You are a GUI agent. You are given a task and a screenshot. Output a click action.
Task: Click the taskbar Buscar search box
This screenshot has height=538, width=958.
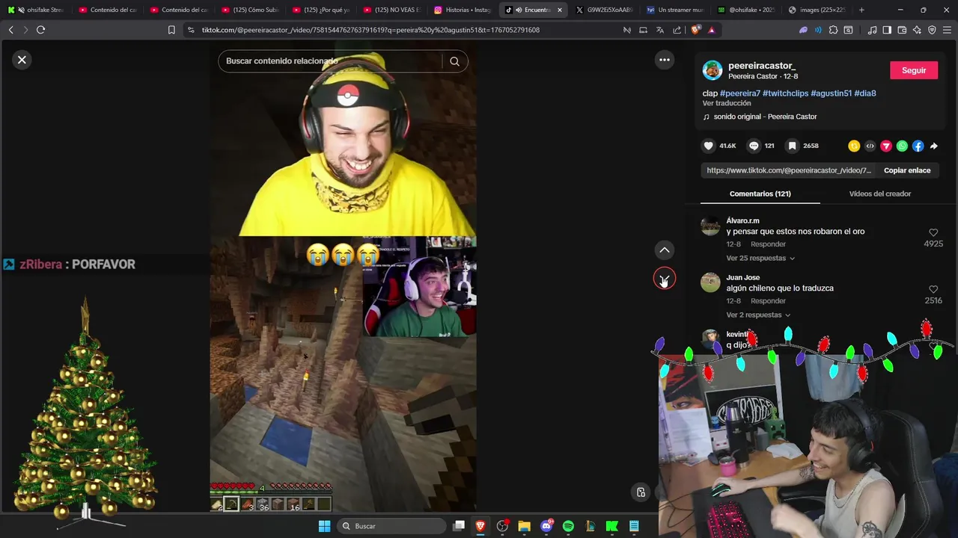pyautogui.click(x=390, y=526)
